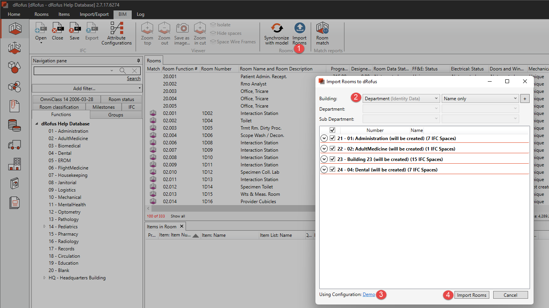Expand the 24 - 04: Dental group

tap(324, 169)
